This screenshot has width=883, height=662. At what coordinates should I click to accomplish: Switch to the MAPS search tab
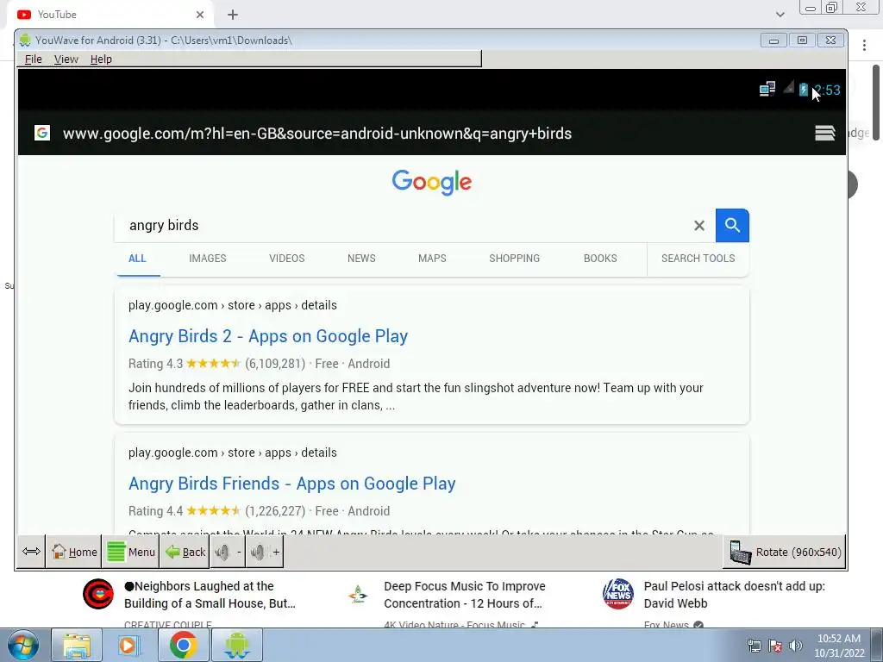pos(432,259)
